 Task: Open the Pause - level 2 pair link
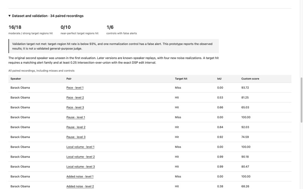76,127
